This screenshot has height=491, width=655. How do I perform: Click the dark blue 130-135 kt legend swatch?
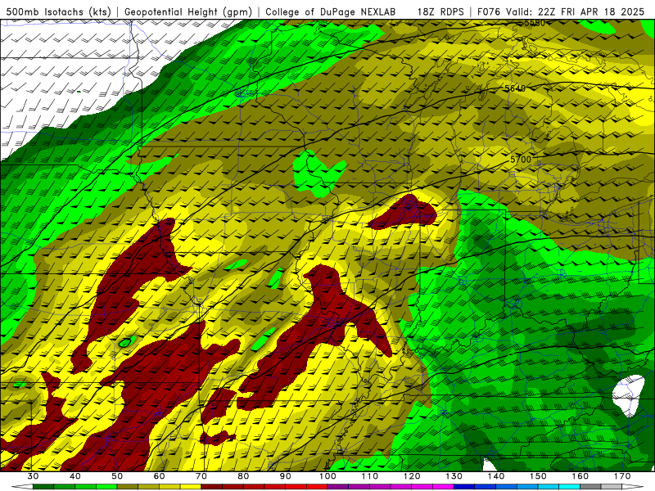[464, 487]
